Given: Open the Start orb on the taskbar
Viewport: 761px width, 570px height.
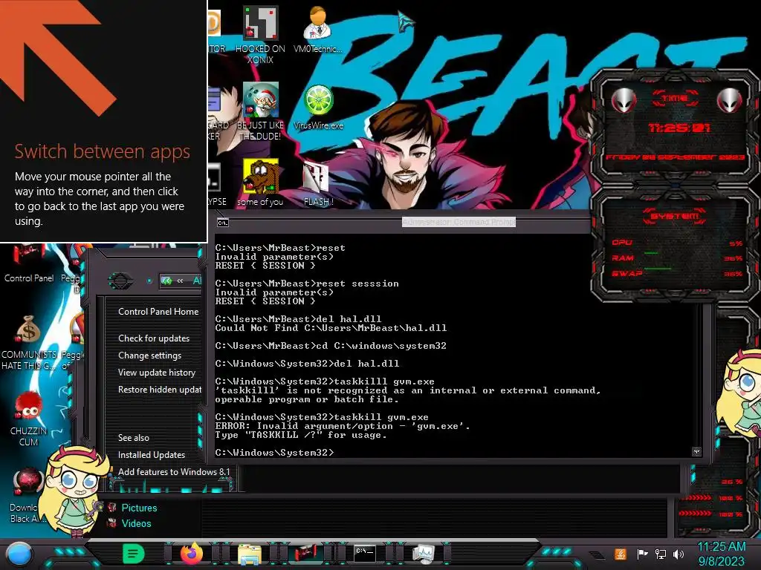Looking at the screenshot, I should point(19,554).
